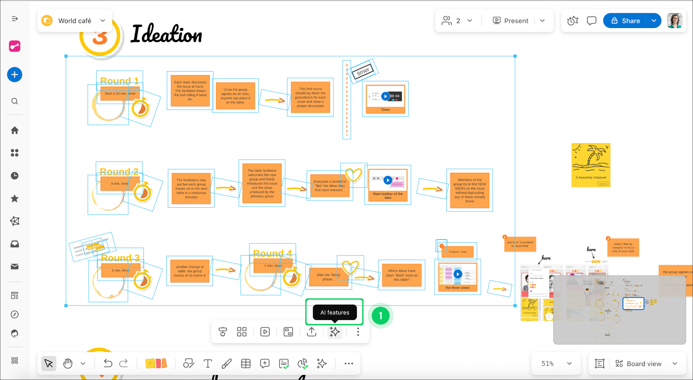This screenshot has height=380, width=693.
Task: Open the timer icon at top
Action: tap(573, 21)
